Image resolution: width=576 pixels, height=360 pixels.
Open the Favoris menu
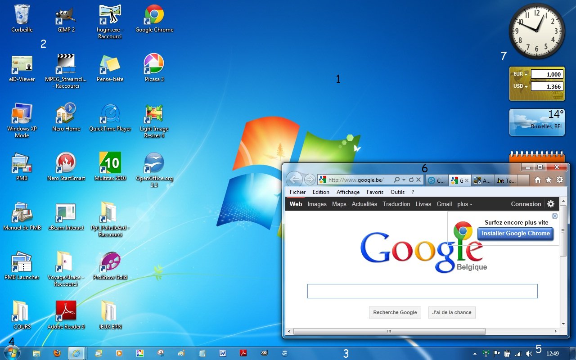click(375, 192)
